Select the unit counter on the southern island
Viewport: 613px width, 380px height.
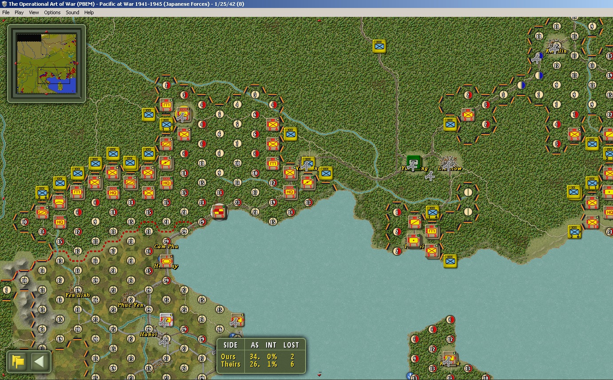click(x=450, y=359)
